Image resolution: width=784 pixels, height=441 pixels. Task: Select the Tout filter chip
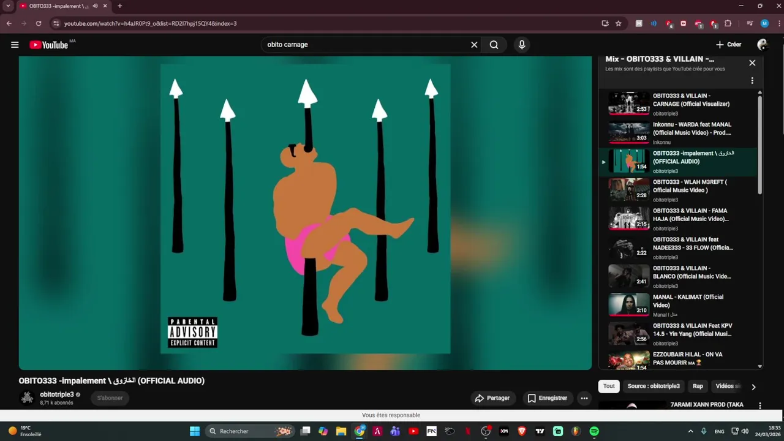609,386
